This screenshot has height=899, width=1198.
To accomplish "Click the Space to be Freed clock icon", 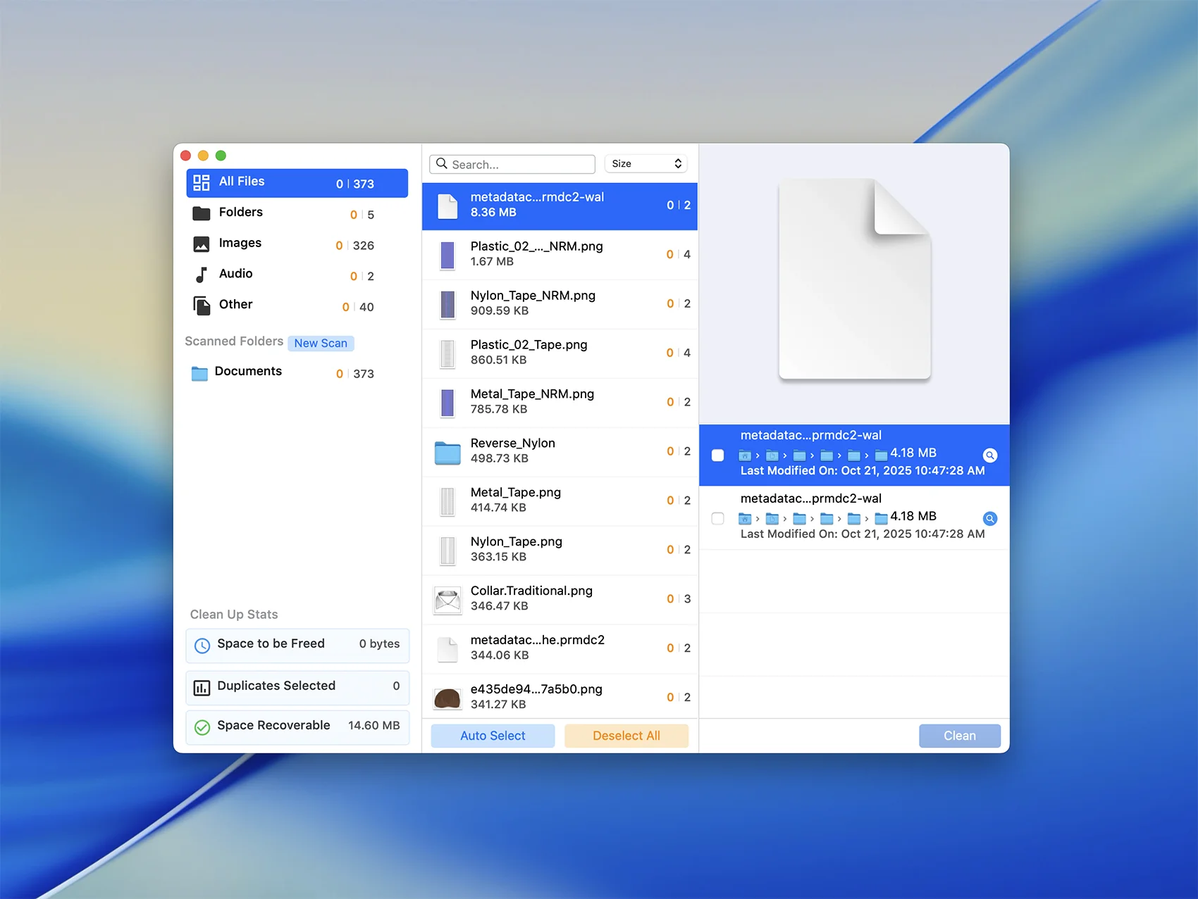I will [202, 646].
